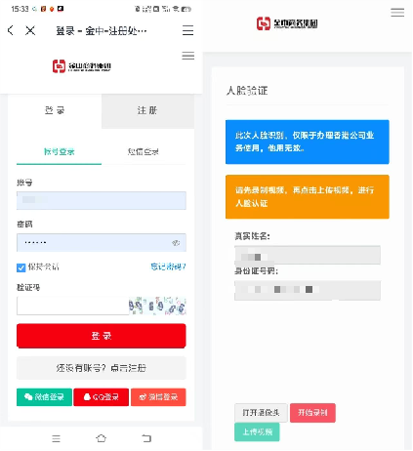The image size is (413, 451).
Task: Refresh the captcha image
Action: tap(157, 306)
